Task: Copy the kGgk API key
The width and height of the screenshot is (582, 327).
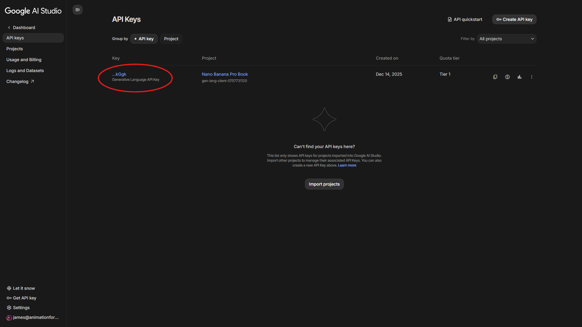Action: [495, 77]
